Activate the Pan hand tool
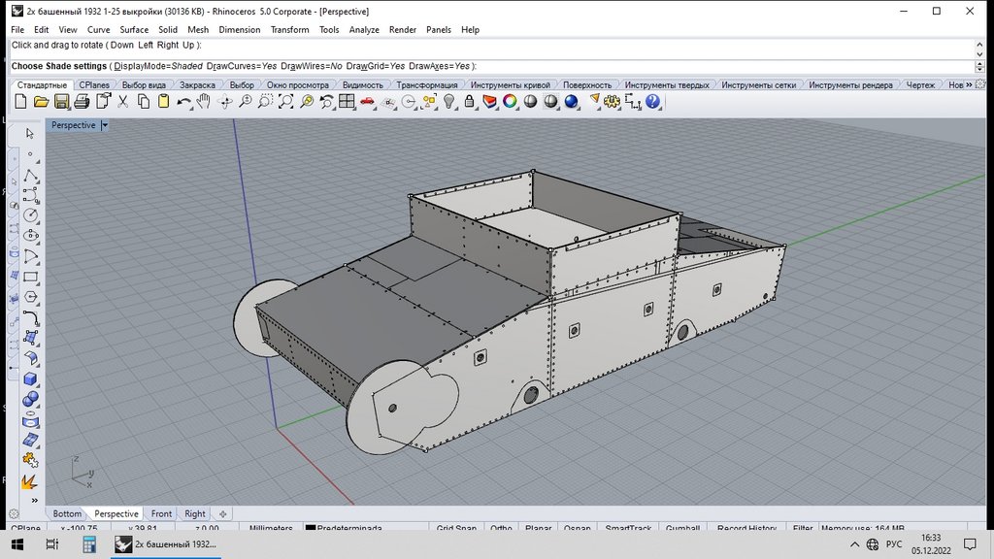Image resolution: width=994 pixels, height=559 pixels. [x=204, y=101]
